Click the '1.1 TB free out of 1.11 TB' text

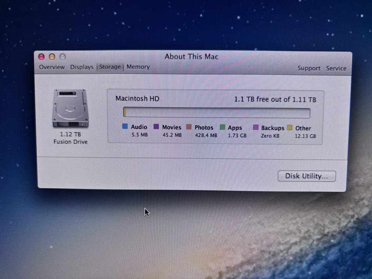275,100
